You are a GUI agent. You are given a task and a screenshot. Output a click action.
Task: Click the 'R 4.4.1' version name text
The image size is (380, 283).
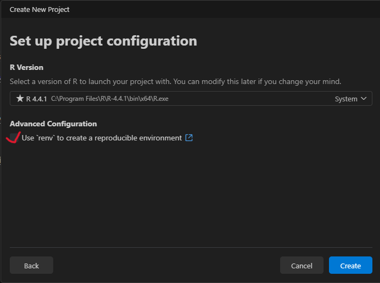point(37,99)
